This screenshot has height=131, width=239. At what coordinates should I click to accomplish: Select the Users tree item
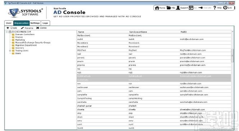pyautogui.click(x=18, y=54)
